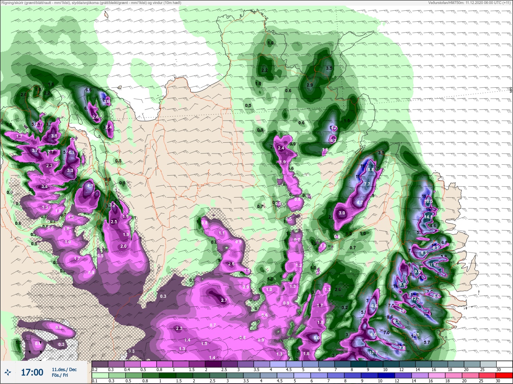513x384 pixels.
Task: Click the 'Veðurstofan/HM750m' model run label
Action: 470,3
